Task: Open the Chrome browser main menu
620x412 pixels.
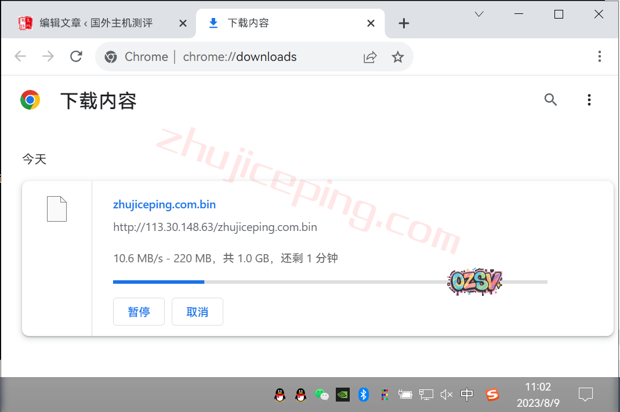Action: 600,56
